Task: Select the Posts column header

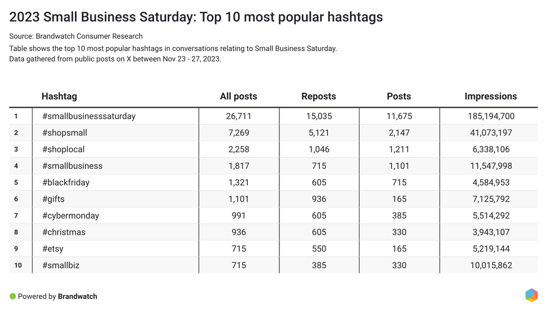Action: [398, 97]
